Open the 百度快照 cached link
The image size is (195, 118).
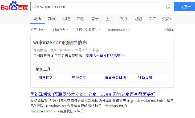pyautogui.click(x=67, y=111)
